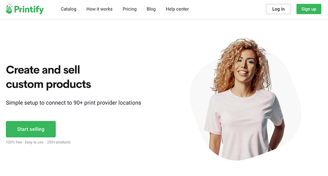Click the "100% free" text below the button
This screenshot has height=176, width=328.
(x=14, y=142)
